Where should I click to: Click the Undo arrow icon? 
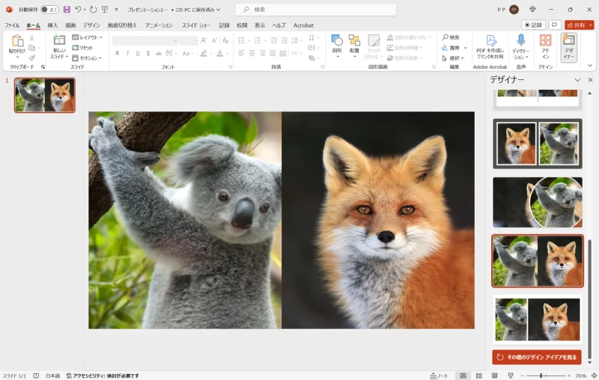[78, 10]
